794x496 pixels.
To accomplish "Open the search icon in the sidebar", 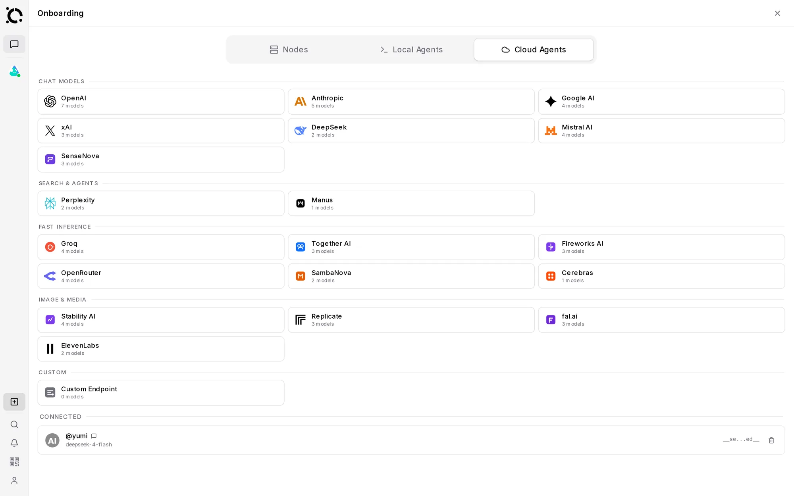I will 14,425.
